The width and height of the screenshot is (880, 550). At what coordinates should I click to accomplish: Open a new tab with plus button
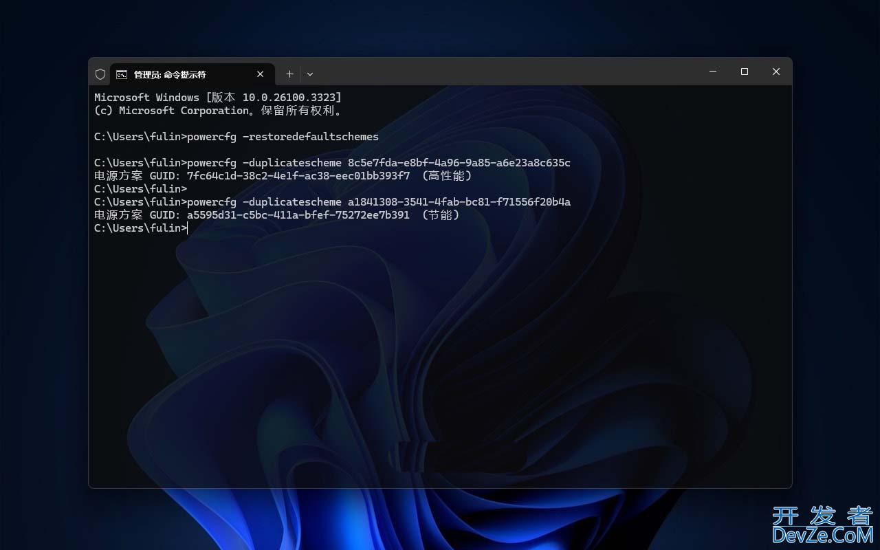coord(289,74)
